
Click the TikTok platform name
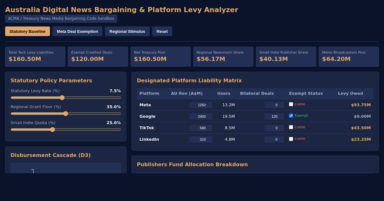147,128
